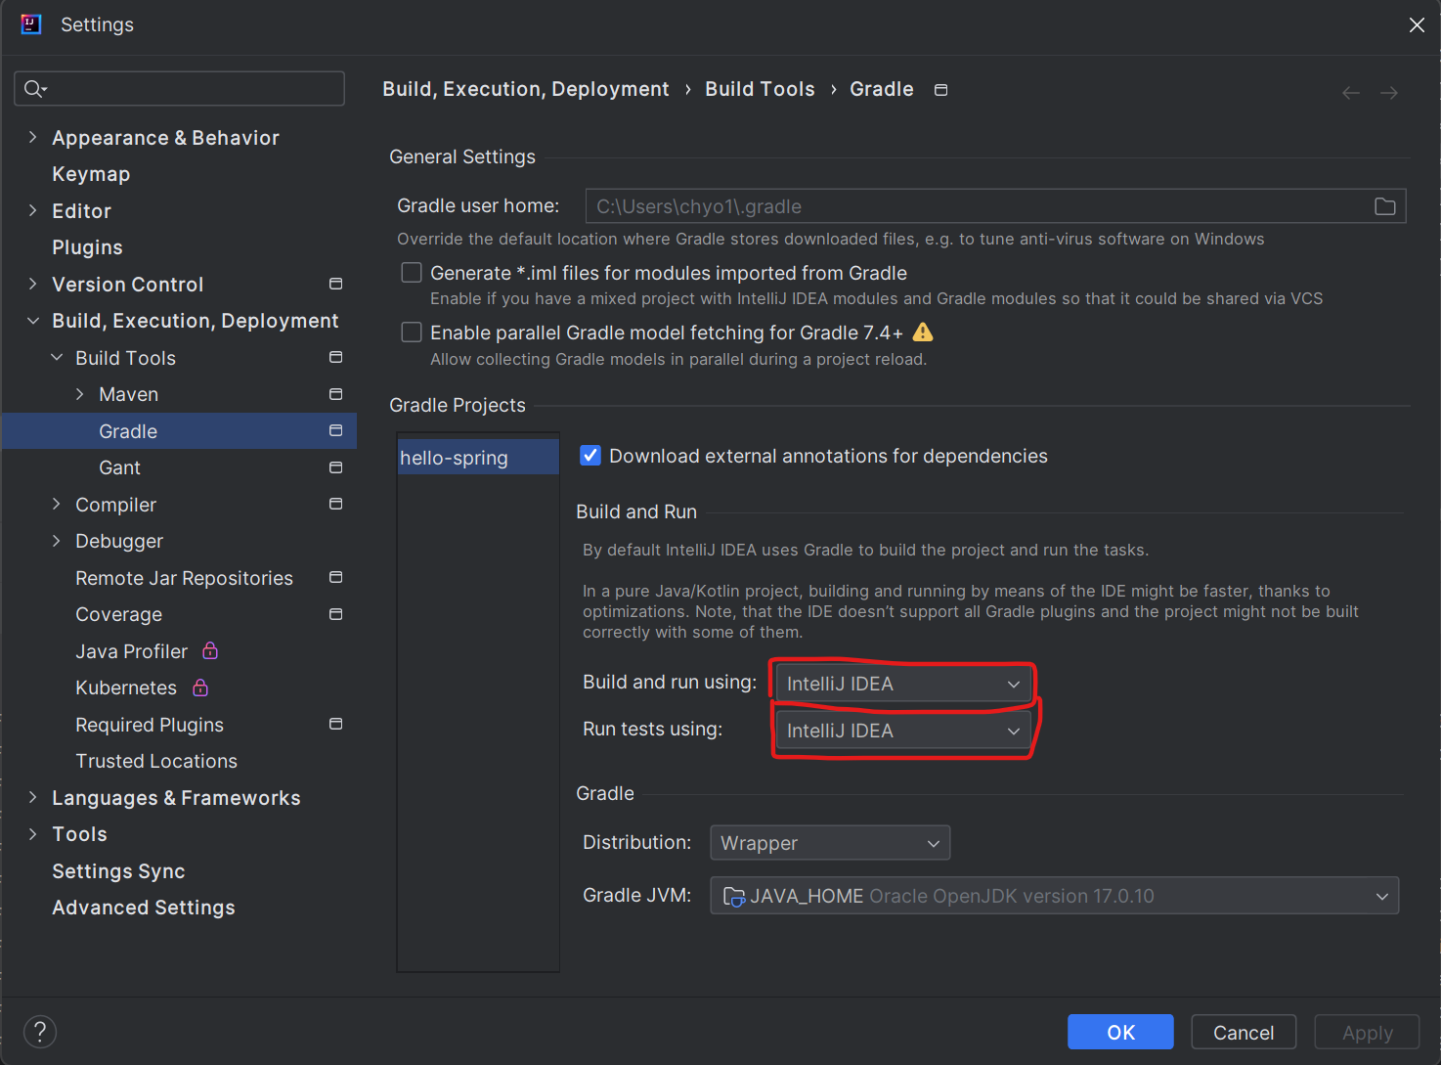Select Coverage in the settings tree

[118, 614]
